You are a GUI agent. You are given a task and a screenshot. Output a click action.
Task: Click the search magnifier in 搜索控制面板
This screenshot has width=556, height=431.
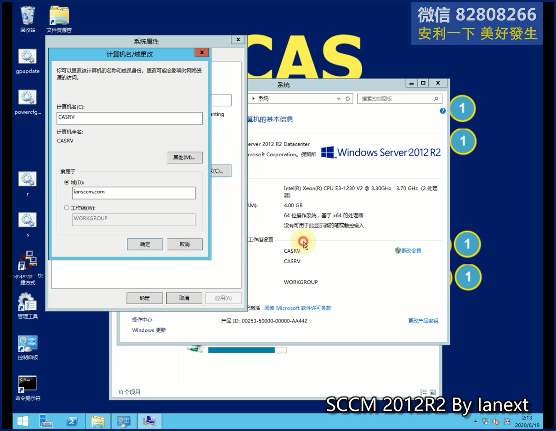coord(436,99)
